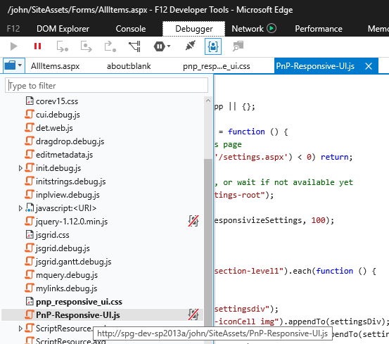Screen dimensions: 389x344
Task: Click the Step over icon
Action: 86,46
